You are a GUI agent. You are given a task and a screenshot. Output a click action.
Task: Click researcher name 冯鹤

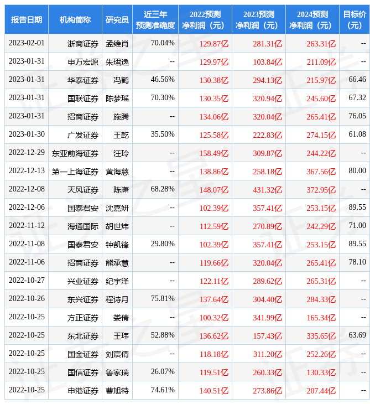121,80
